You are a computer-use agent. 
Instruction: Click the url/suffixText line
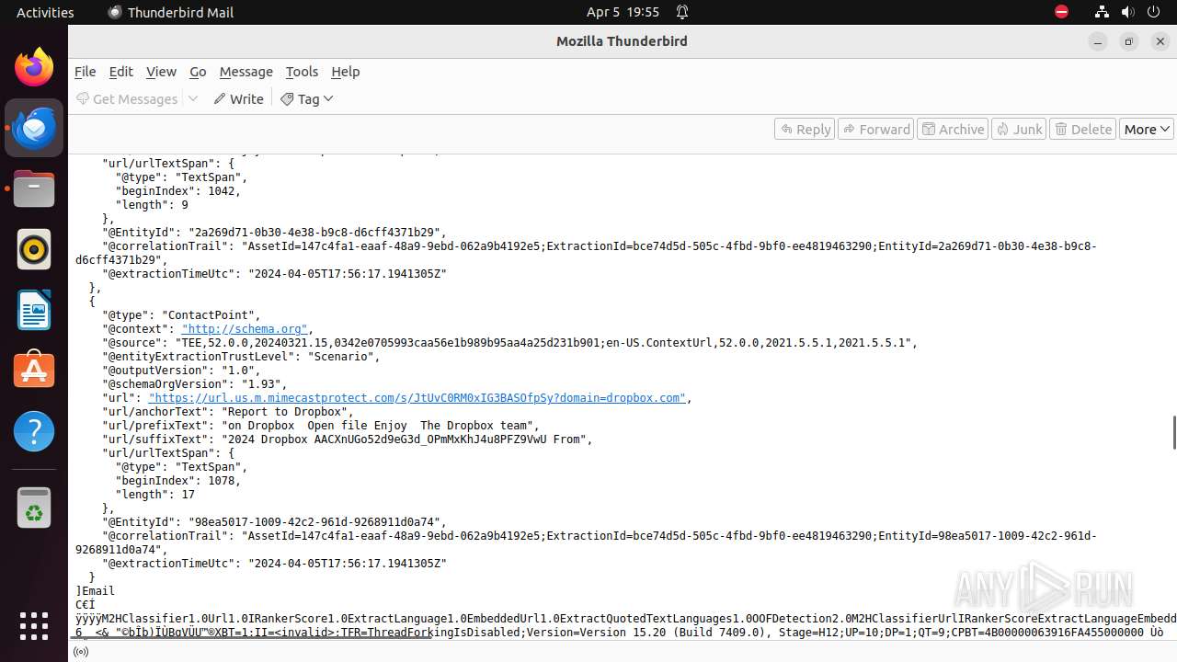(x=348, y=439)
